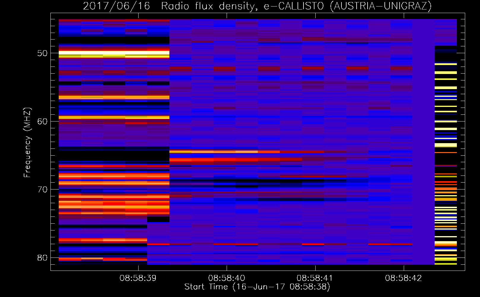The image size is (480, 297).
Task: Click the '80' frequency tick label
Action: [x=42, y=257]
